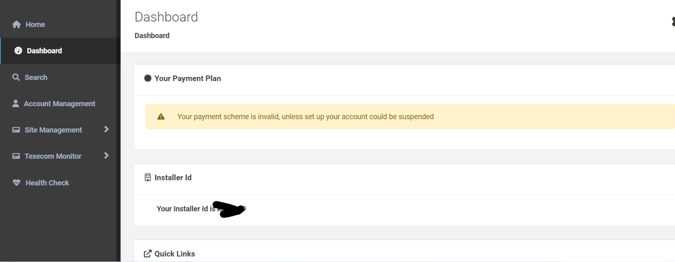This screenshot has height=262, width=675.
Task: Click the Site Management panel icon
Action: [16, 130]
